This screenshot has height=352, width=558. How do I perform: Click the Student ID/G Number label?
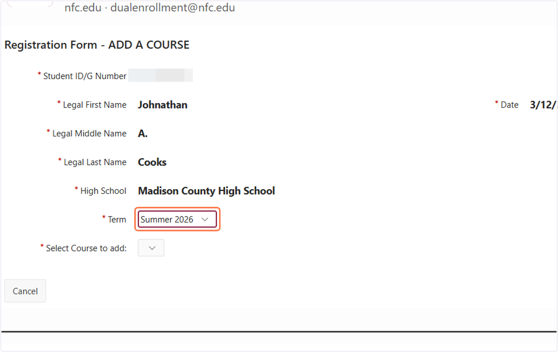tap(85, 76)
